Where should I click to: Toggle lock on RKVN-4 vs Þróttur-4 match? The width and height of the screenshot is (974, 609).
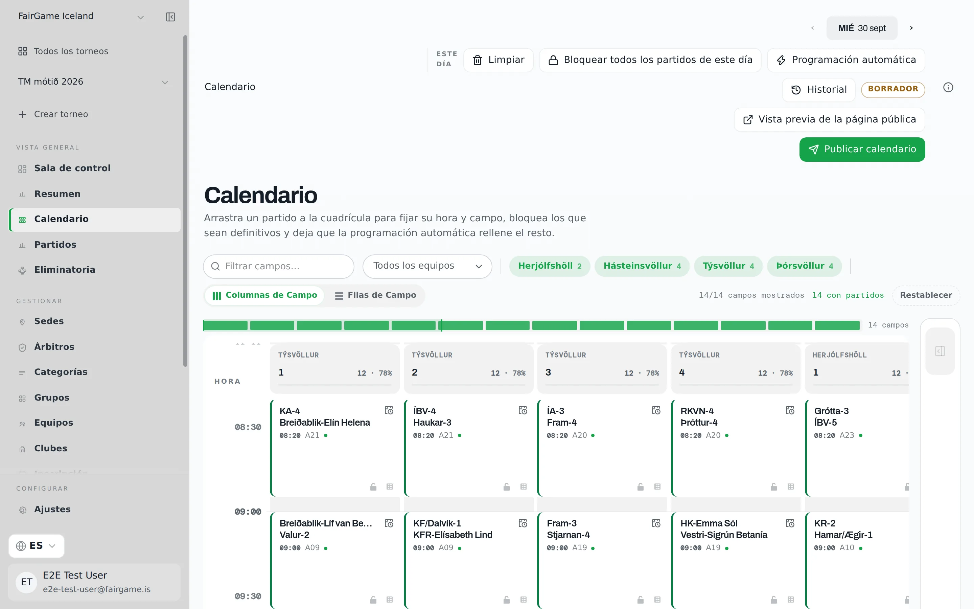coord(773,487)
